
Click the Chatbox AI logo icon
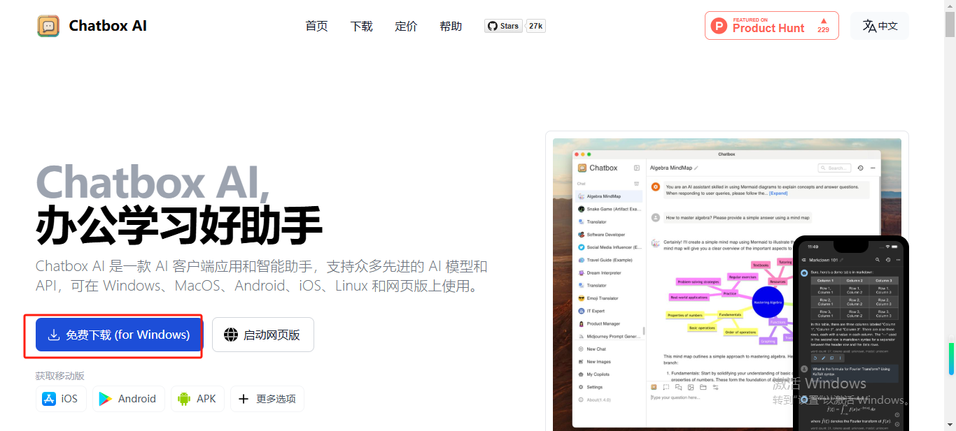(x=48, y=26)
